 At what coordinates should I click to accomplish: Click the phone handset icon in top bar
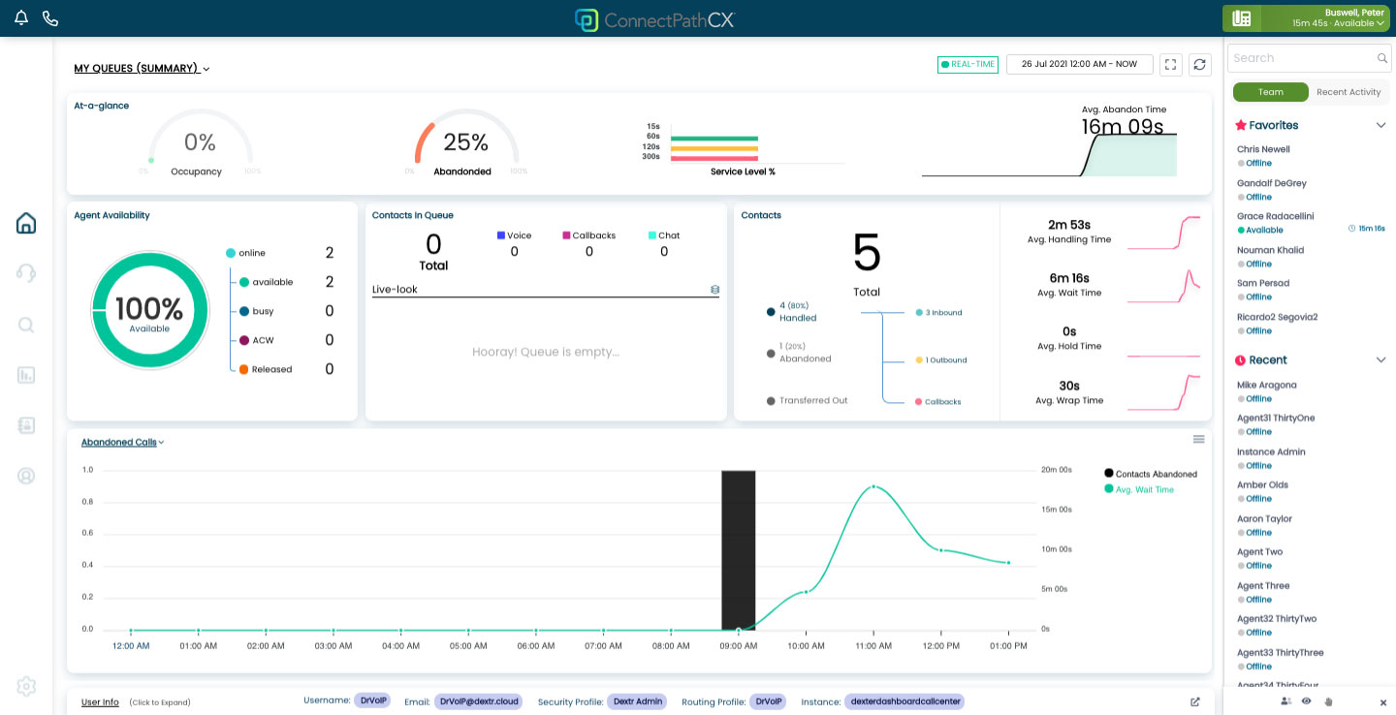(x=50, y=18)
